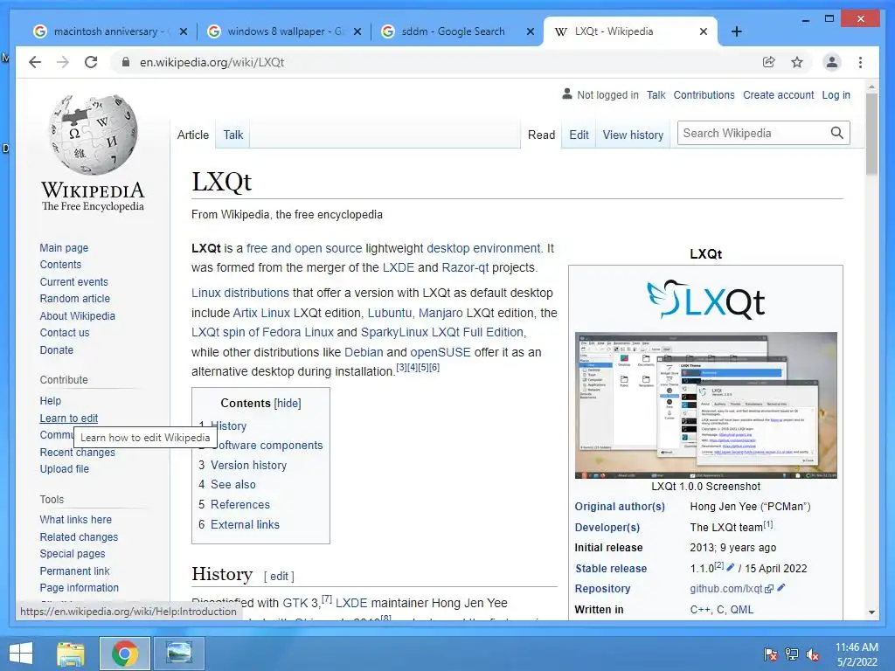Click the browser forward arrow
This screenshot has width=895, height=671.
[63, 62]
